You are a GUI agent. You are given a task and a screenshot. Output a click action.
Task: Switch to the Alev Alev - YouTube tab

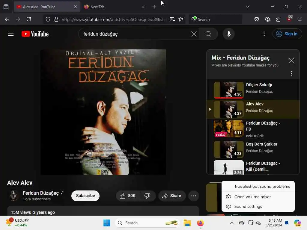pos(47,7)
